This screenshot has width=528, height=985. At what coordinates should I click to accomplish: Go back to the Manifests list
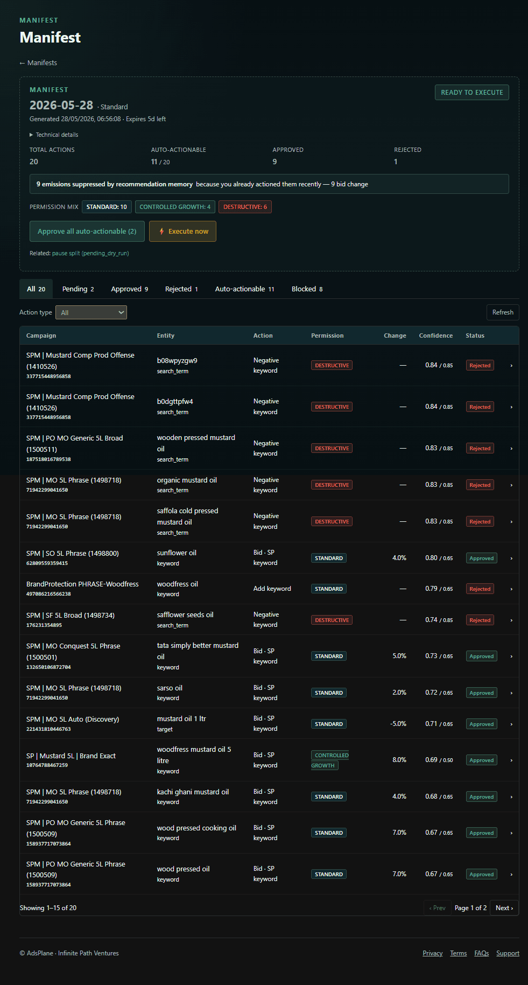click(38, 63)
